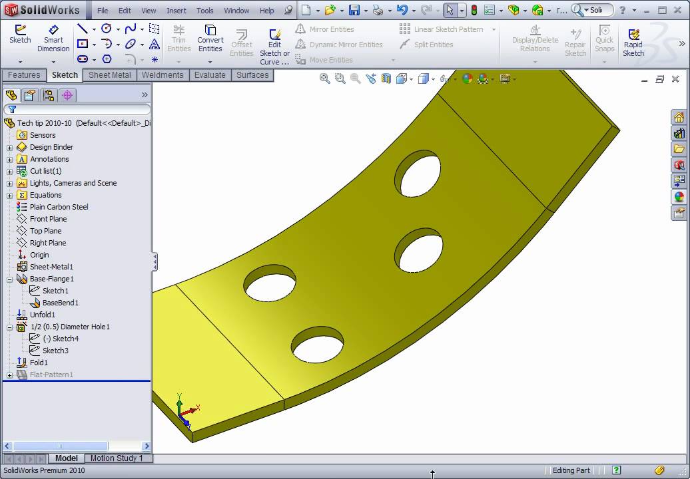690x479 pixels.
Task: Click Zoom to Area icon
Action: click(340, 79)
